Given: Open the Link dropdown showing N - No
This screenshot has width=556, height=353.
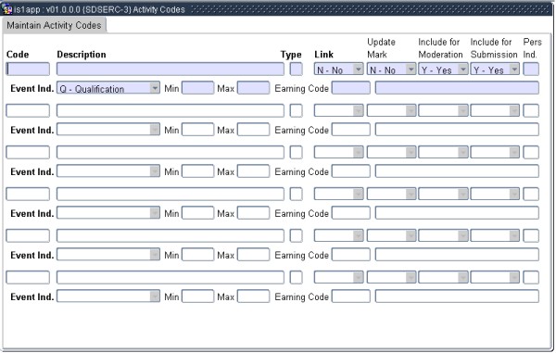Looking at the screenshot, I should 338,69.
